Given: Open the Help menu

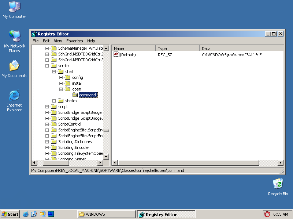Looking at the screenshot, I should point(91,41).
